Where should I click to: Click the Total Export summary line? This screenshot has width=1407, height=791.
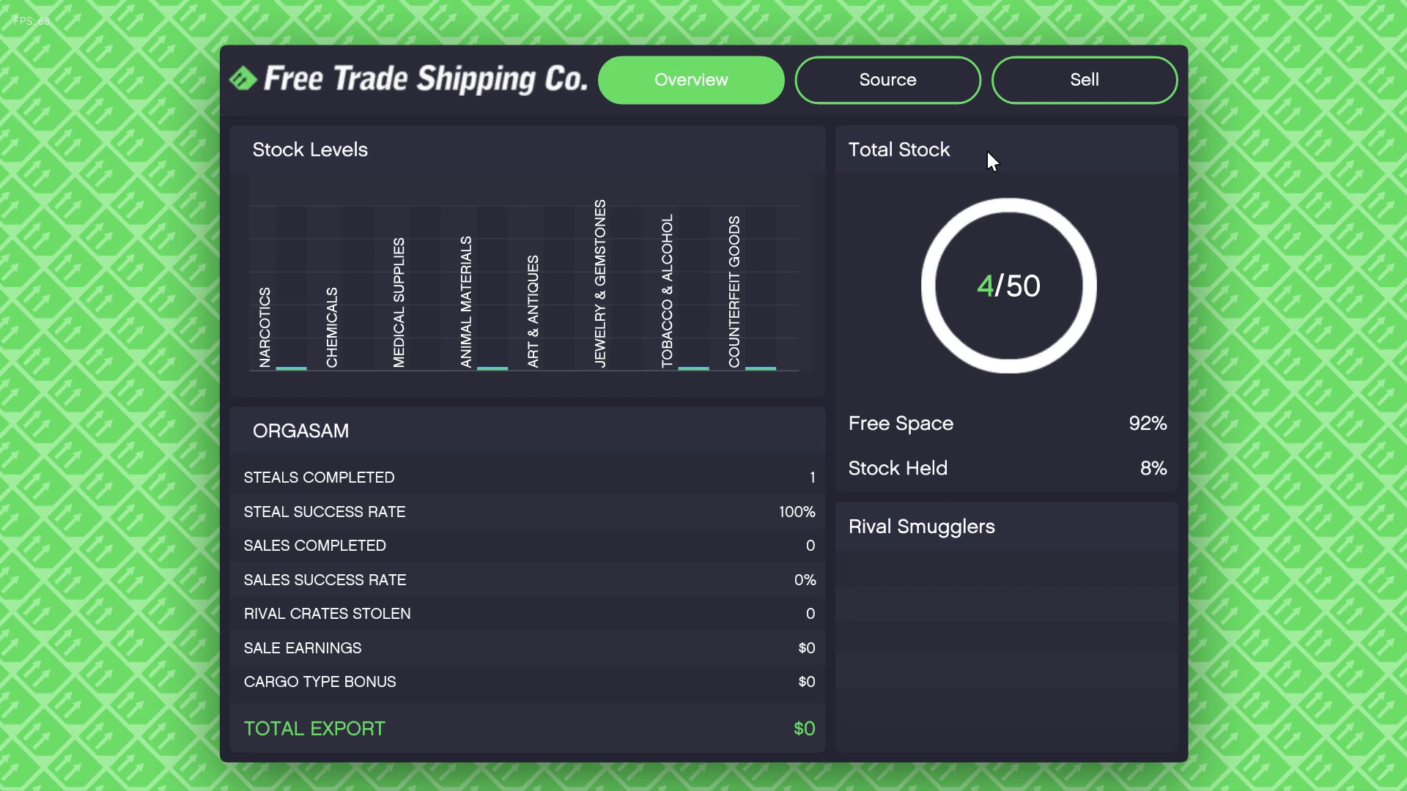528,729
